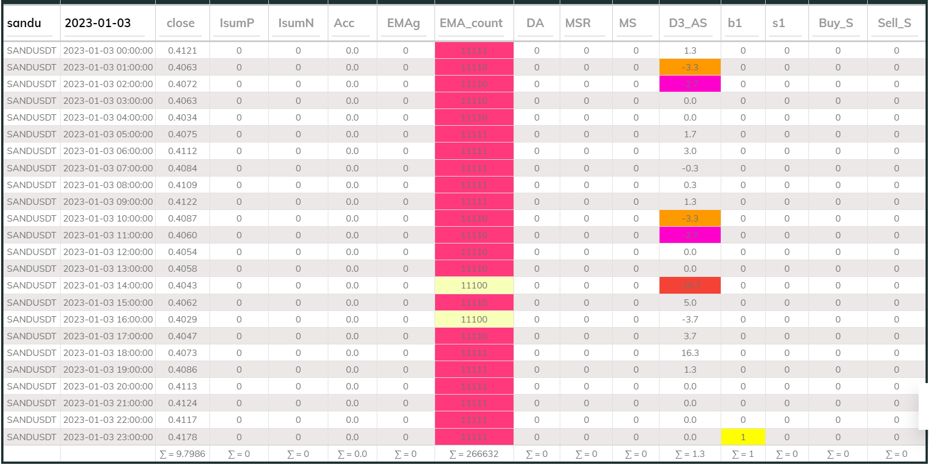The image size is (929, 465).
Task: Click the symbol filter containing "sandu"
Action: (31, 24)
